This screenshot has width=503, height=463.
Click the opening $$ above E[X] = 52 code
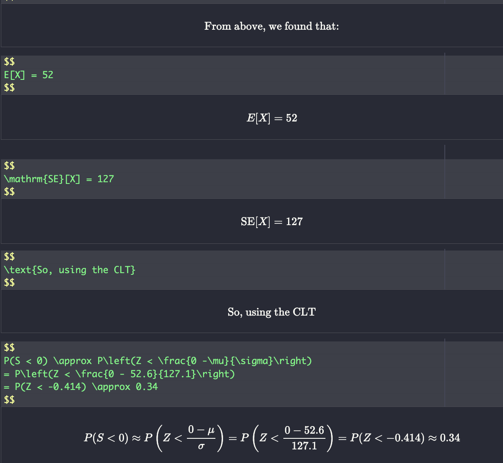[x=9, y=62]
